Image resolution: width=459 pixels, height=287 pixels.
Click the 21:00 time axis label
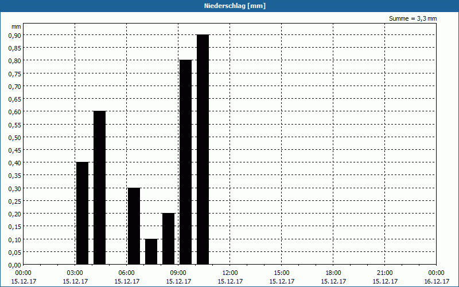[384, 273]
